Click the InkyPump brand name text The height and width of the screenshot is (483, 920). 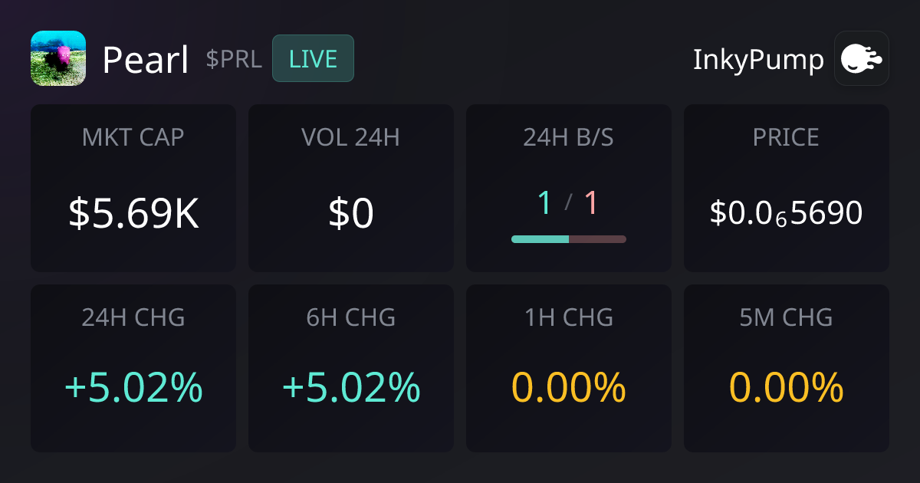point(758,59)
